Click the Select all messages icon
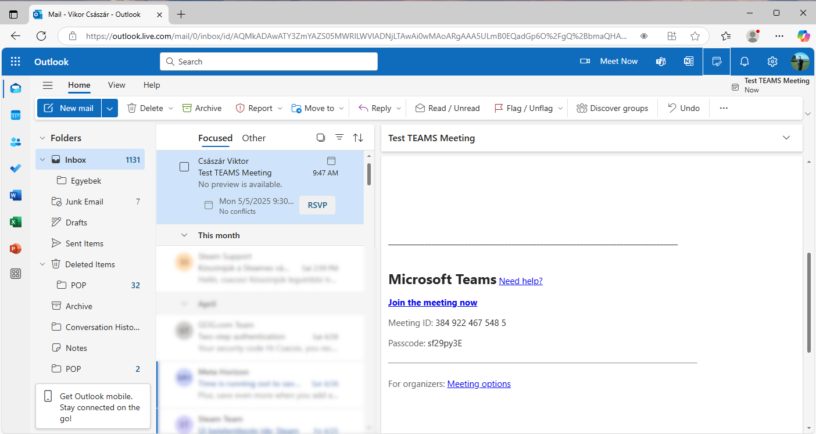The image size is (816, 434). pyautogui.click(x=321, y=138)
